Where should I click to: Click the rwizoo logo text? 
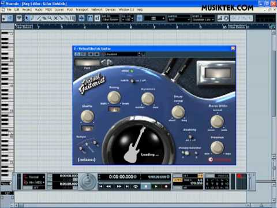[x=87, y=159]
